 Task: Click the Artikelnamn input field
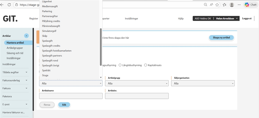click(71, 96)
